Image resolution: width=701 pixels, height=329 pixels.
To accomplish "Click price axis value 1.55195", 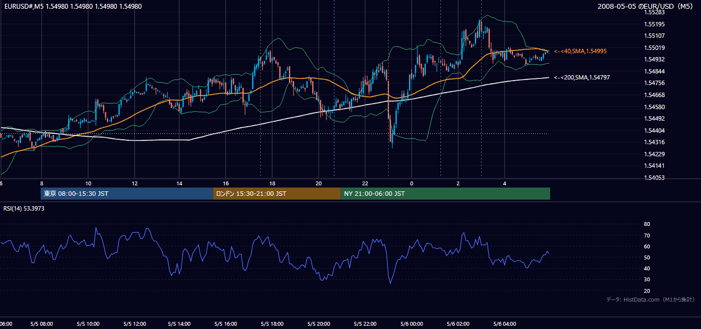I will tap(655, 24).
